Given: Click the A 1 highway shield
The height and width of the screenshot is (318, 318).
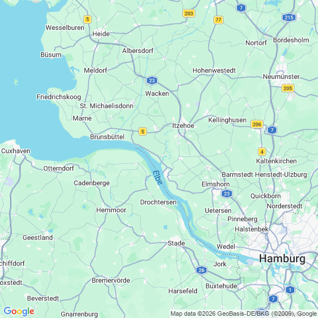Looking at the screenshot, I should 290,290.
